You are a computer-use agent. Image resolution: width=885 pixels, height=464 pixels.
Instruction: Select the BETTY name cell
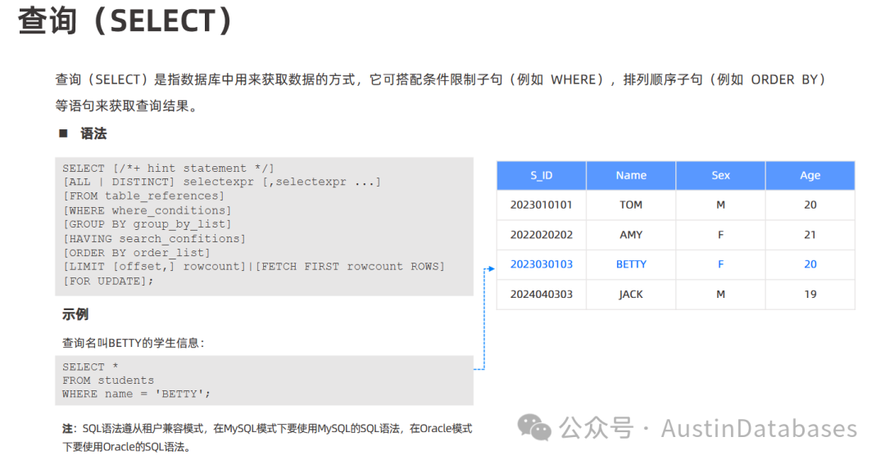pos(631,264)
